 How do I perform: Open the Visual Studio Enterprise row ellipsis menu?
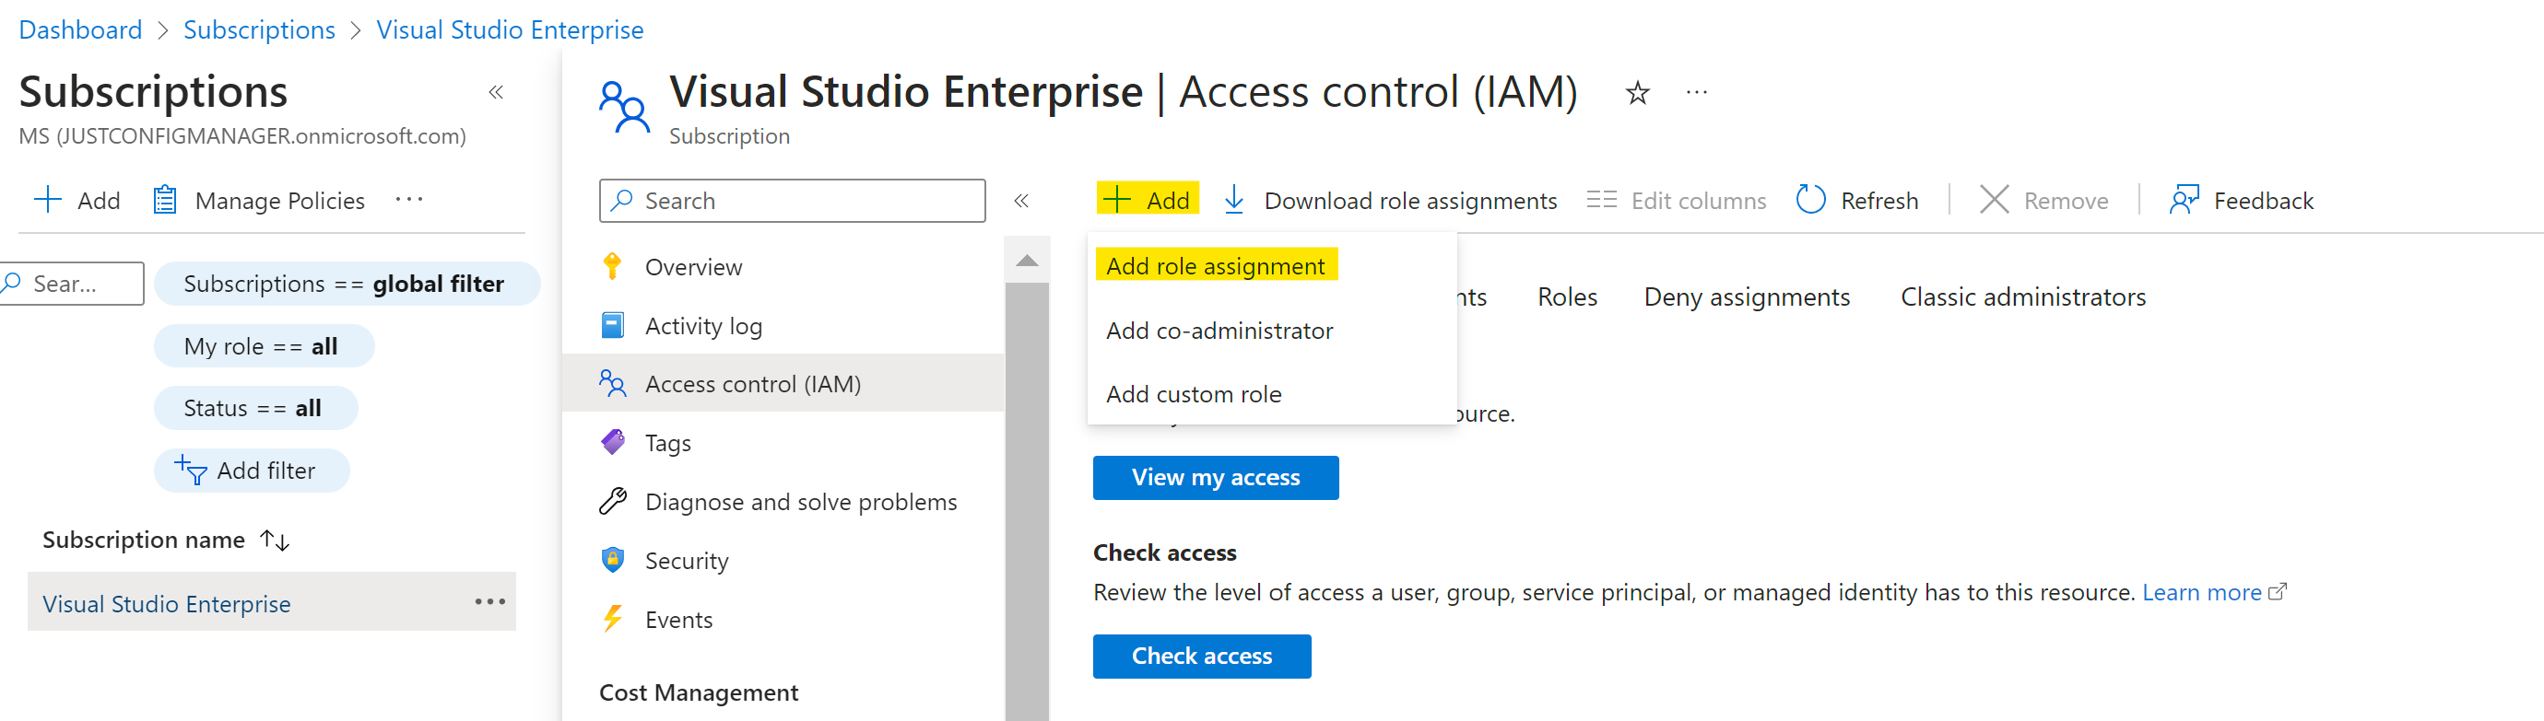(489, 600)
